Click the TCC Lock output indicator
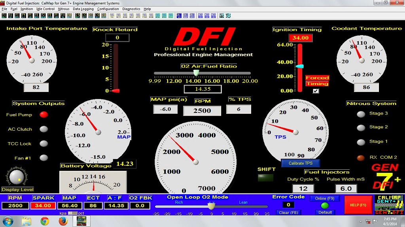405x227 pixels. click(44, 143)
